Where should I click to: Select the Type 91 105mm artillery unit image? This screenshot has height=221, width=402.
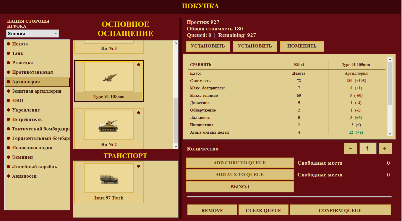[x=109, y=77]
